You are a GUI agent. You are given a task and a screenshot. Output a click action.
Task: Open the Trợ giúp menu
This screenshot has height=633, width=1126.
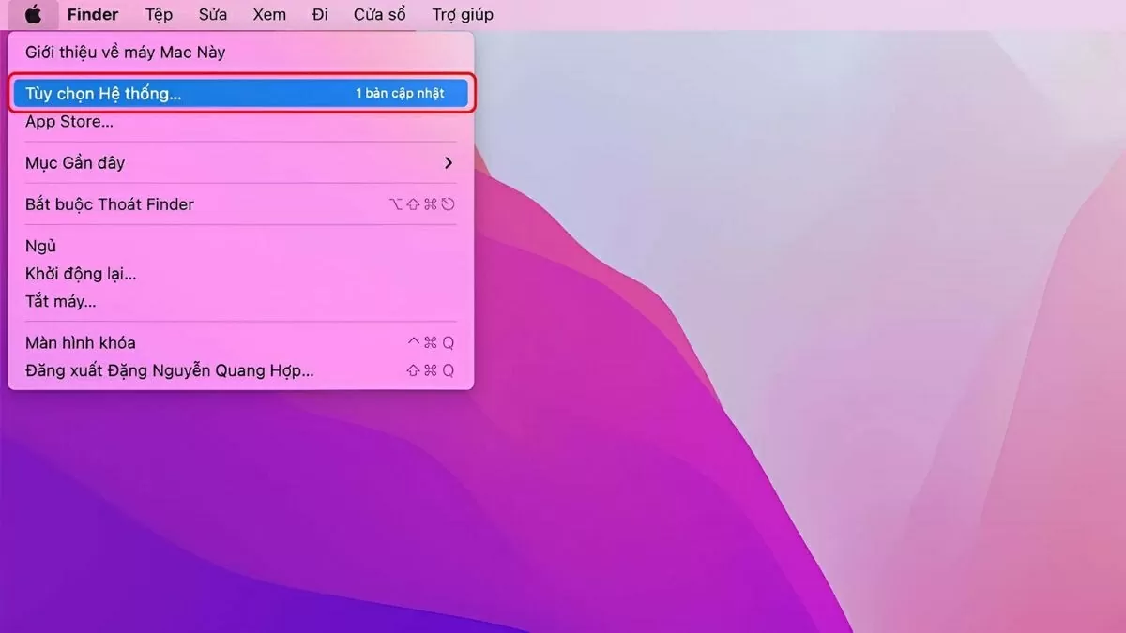pyautogui.click(x=462, y=14)
